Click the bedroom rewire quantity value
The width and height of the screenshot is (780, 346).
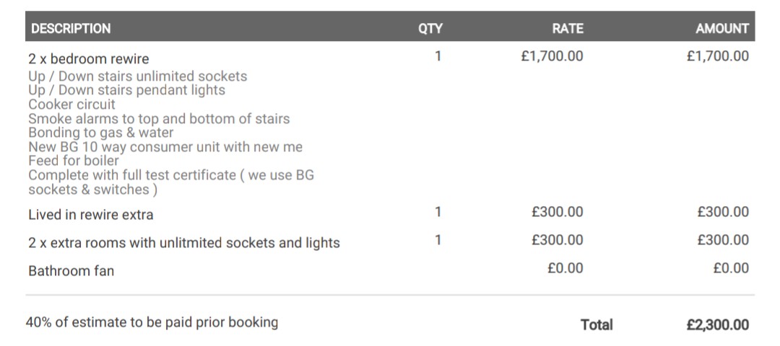tap(438, 56)
